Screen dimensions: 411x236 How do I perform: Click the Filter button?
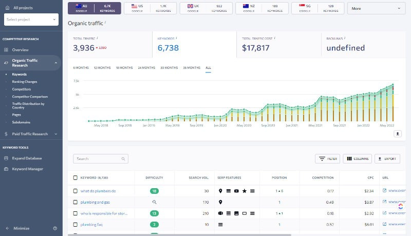pos(327,159)
